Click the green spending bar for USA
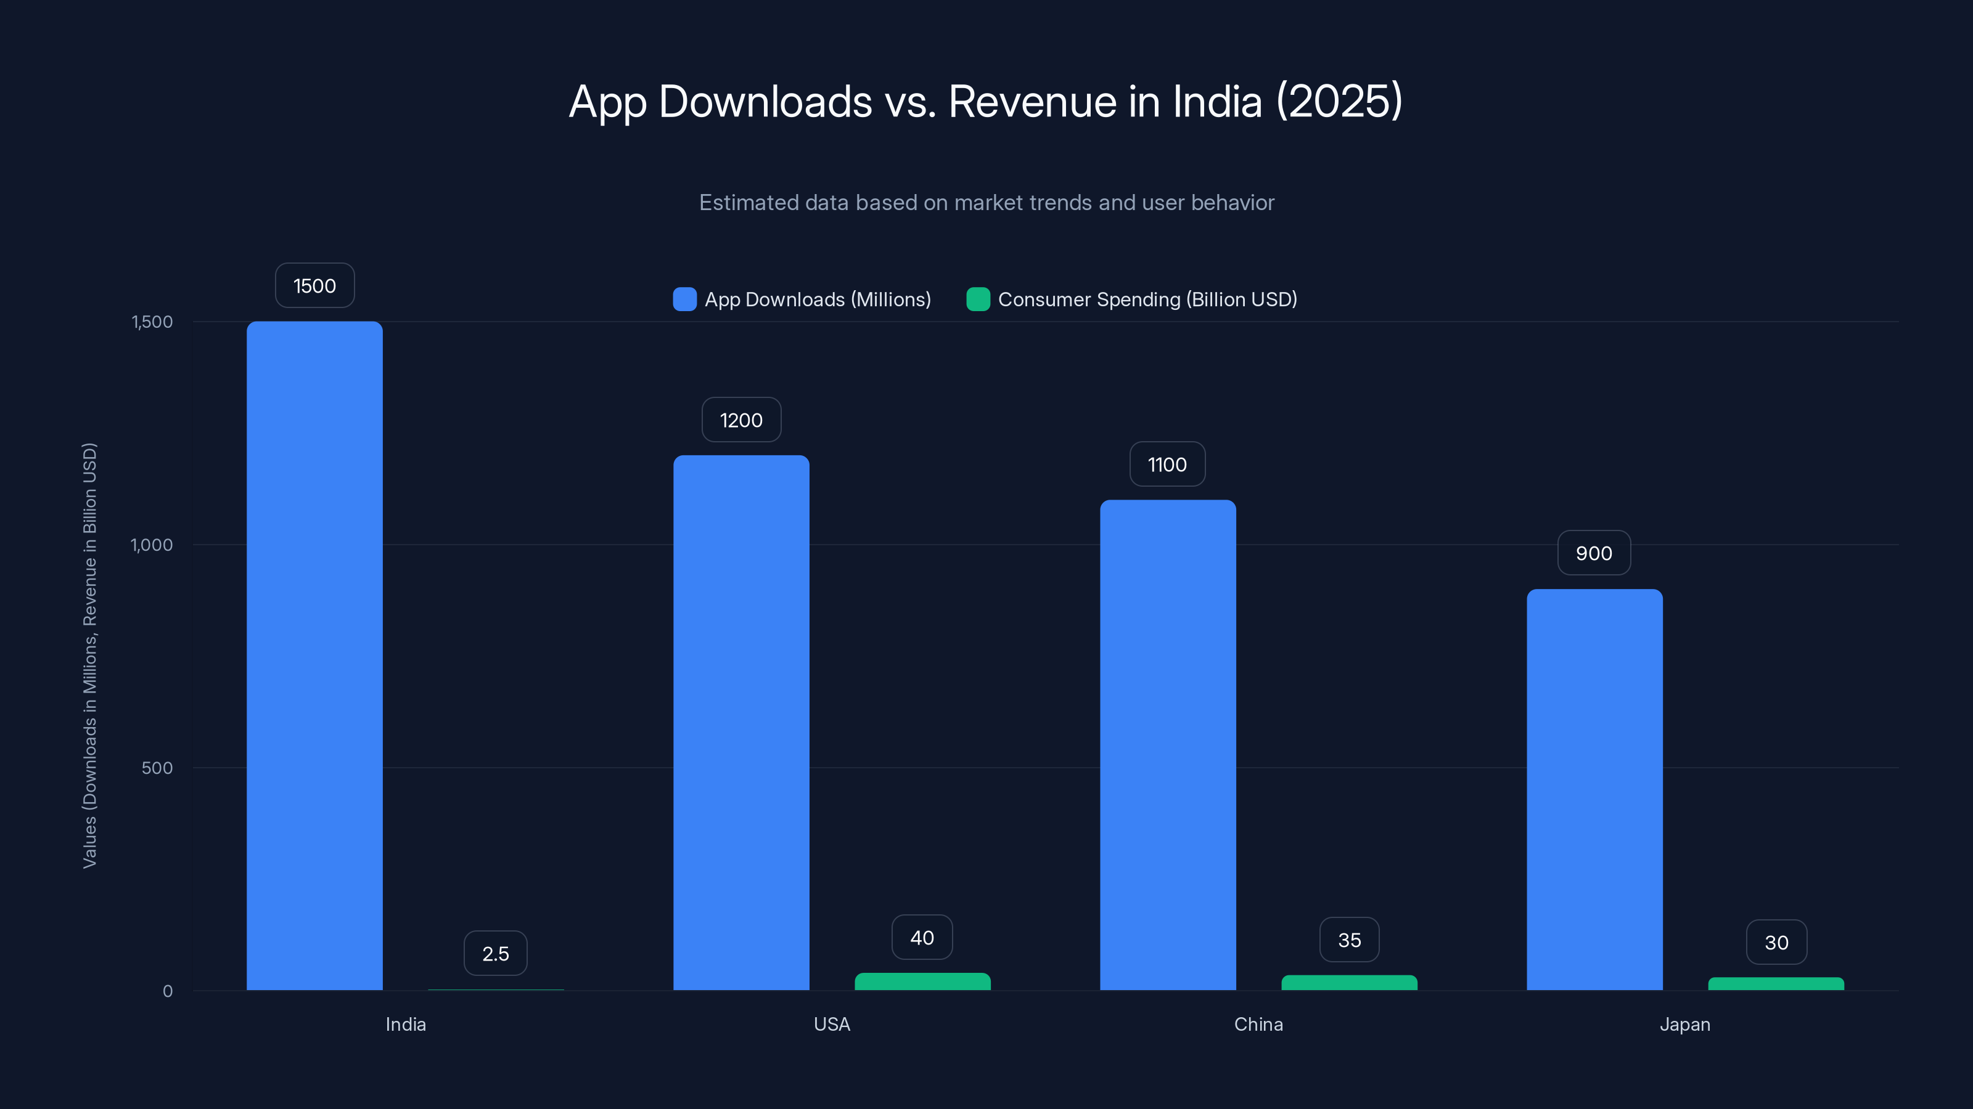The width and height of the screenshot is (1973, 1109). click(x=922, y=982)
